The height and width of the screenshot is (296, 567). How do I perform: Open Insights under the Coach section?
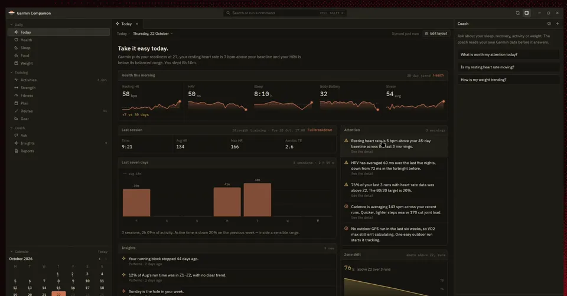(x=58, y=143)
